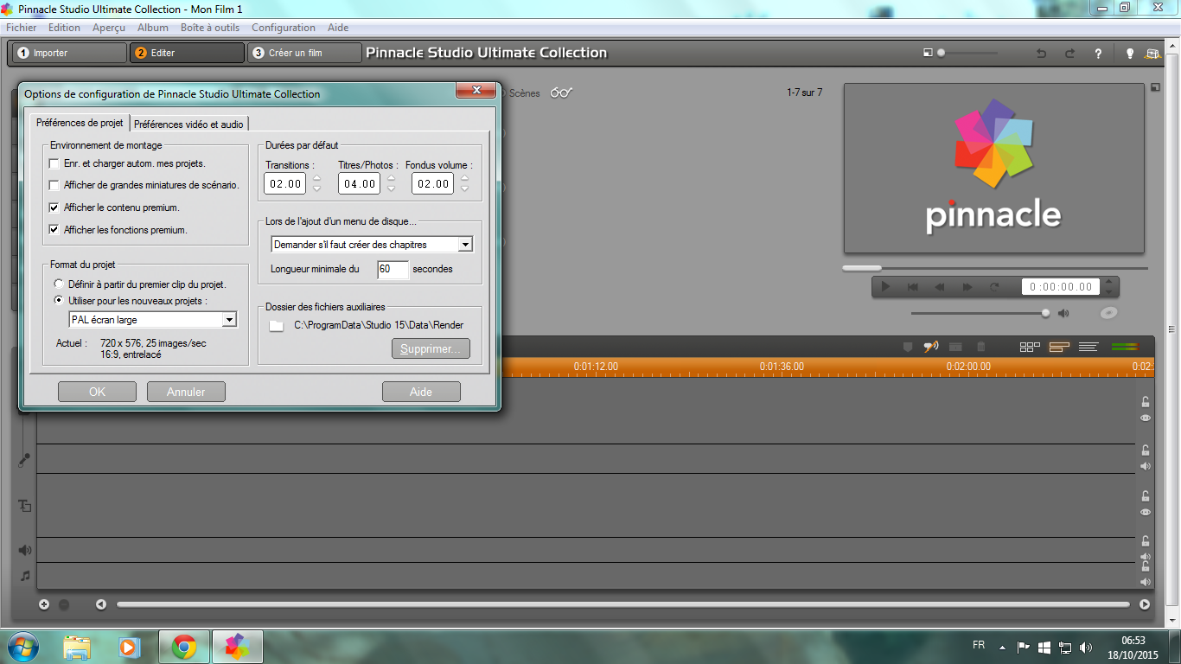Click the play button in the preview
The height and width of the screenshot is (664, 1181).
click(885, 286)
